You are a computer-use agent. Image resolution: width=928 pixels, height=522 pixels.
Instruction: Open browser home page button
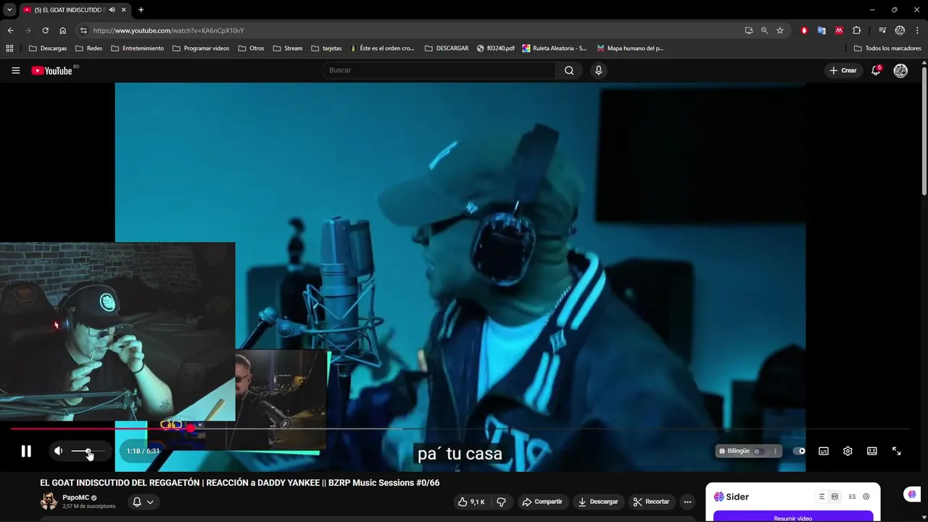(62, 30)
